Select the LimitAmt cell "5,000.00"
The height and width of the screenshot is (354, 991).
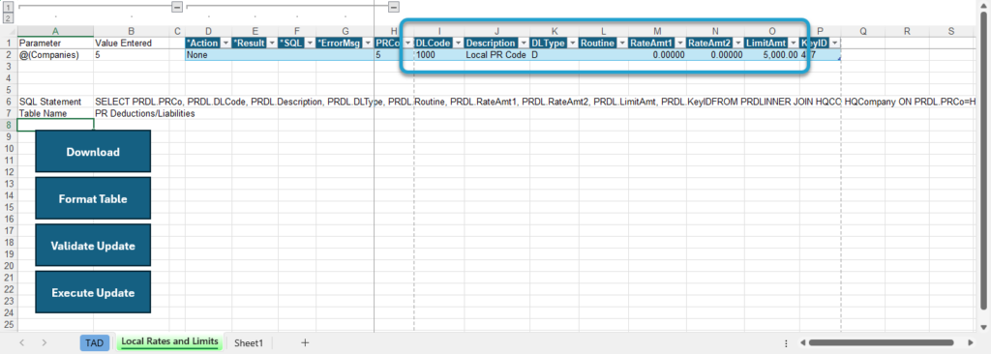click(771, 55)
